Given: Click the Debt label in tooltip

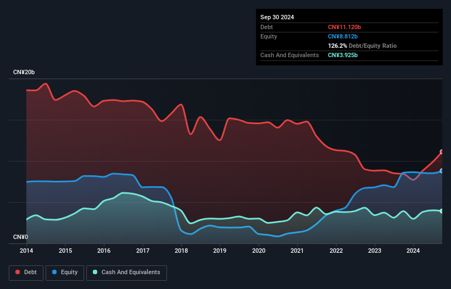Looking at the screenshot, I should (x=266, y=27).
